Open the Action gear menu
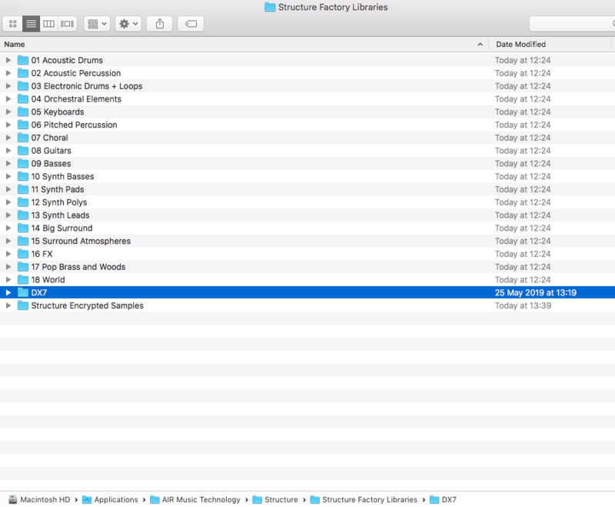This screenshot has width=615, height=507. coord(128,24)
